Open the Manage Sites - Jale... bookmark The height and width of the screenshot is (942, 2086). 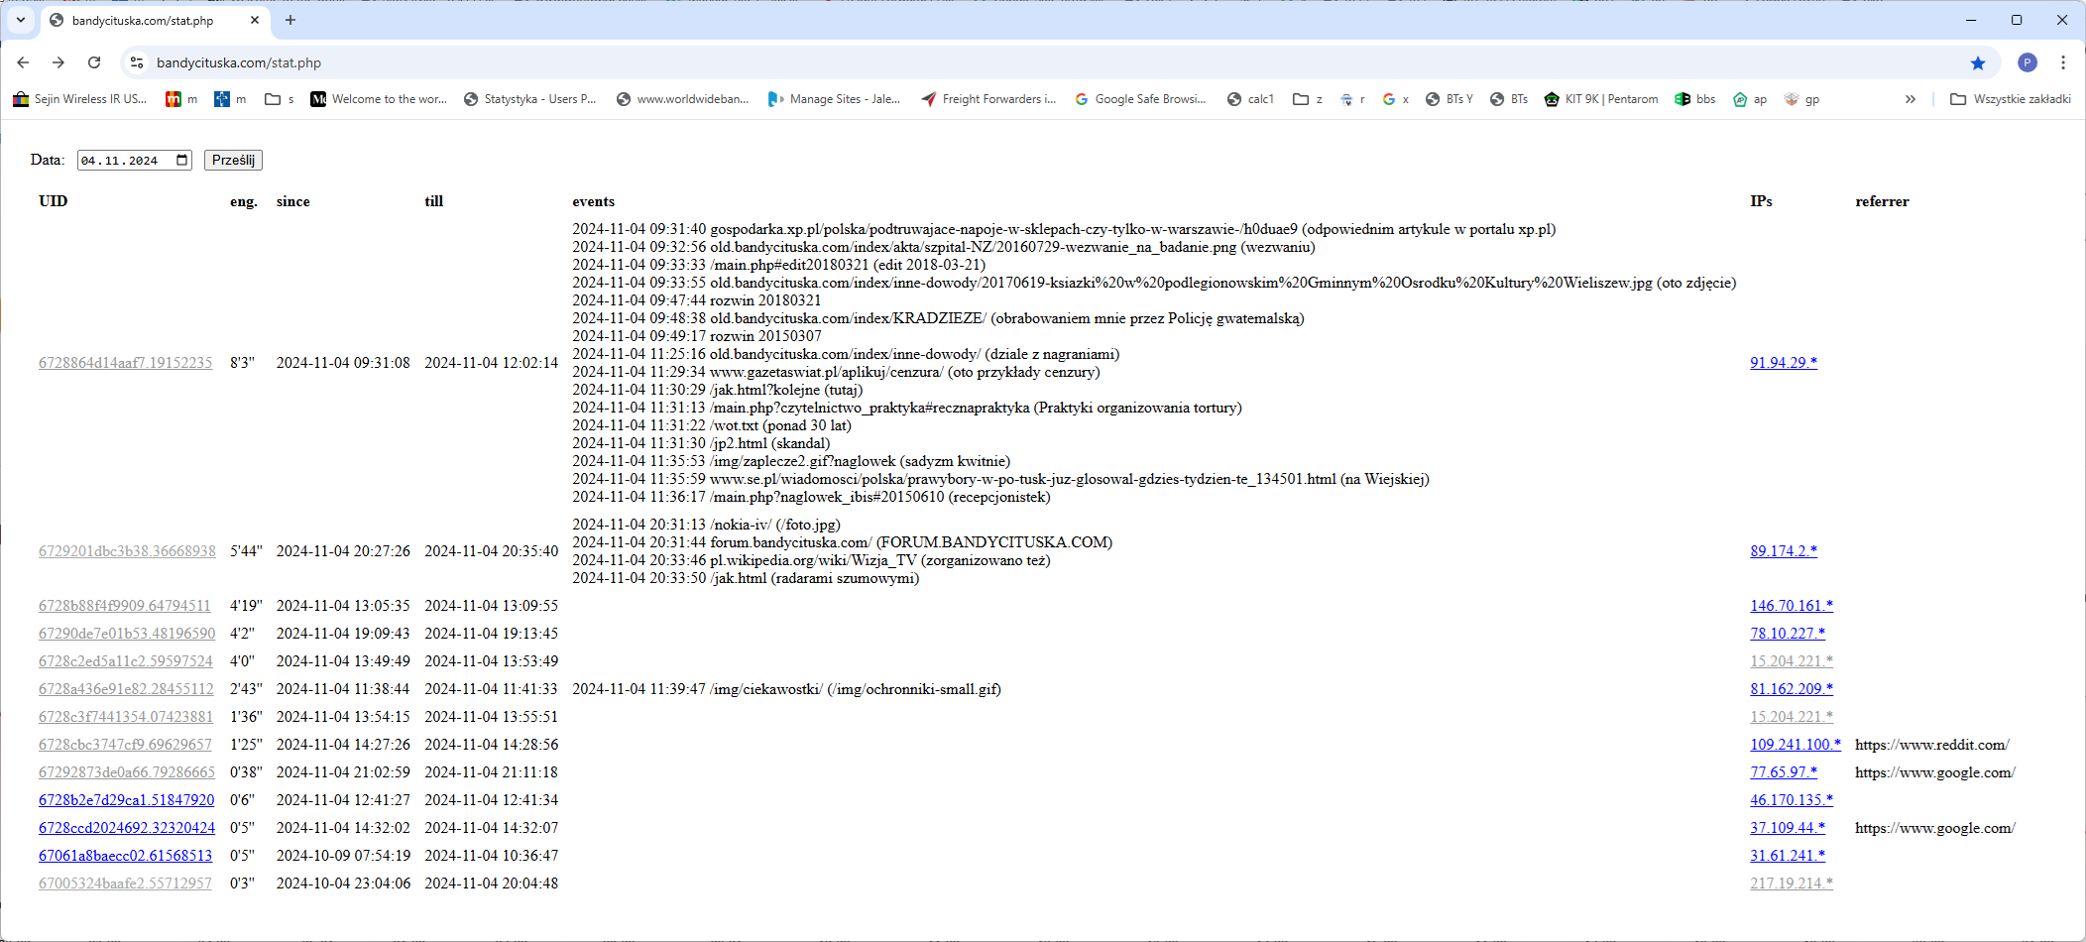(835, 99)
